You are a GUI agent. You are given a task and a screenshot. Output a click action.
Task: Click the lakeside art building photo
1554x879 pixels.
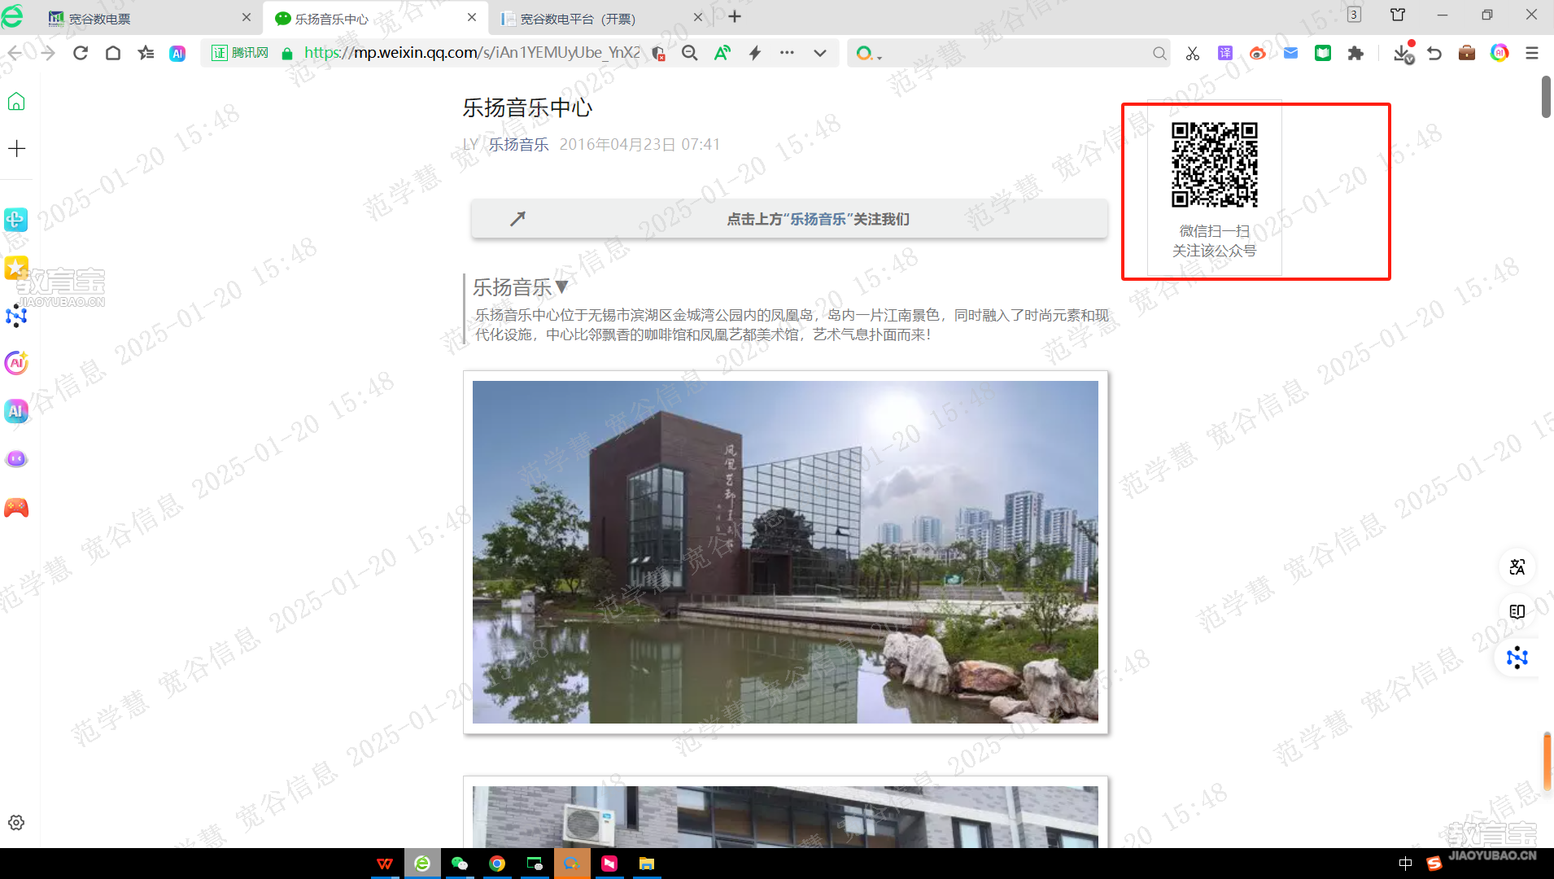(785, 552)
